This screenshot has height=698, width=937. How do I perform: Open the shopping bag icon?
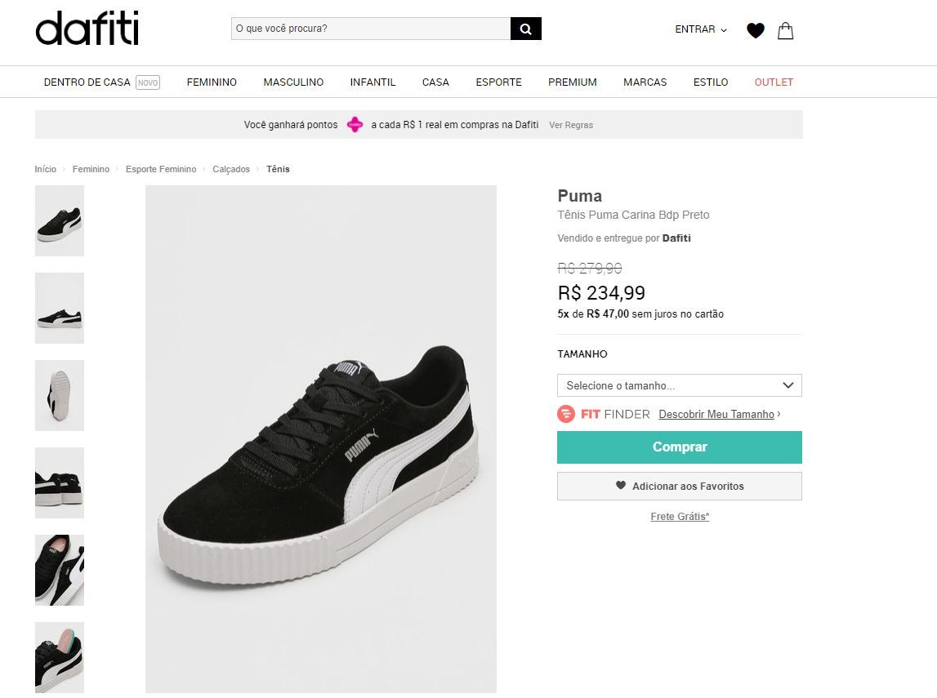[x=785, y=30]
